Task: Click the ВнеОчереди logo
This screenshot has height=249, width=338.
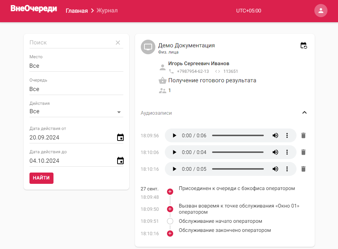Action: tap(33, 9)
